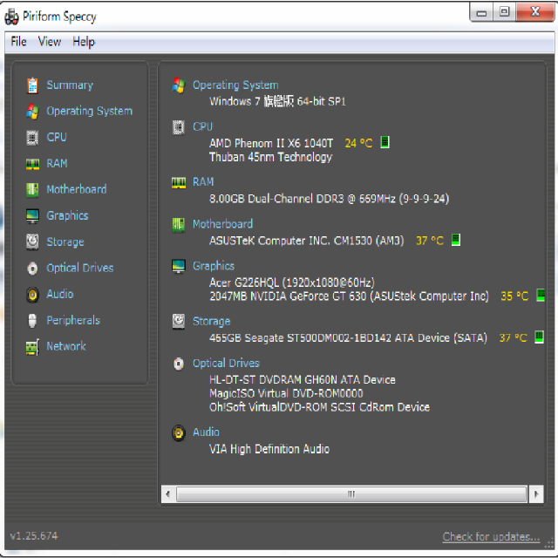Open the Graphics heading link in summary

[x=213, y=267]
